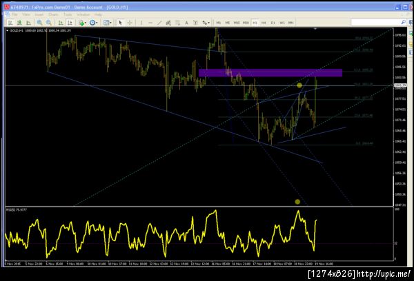This screenshot has width=414, height=281.
Task: Click the chart shift triangle marker
Action: coord(315,28)
